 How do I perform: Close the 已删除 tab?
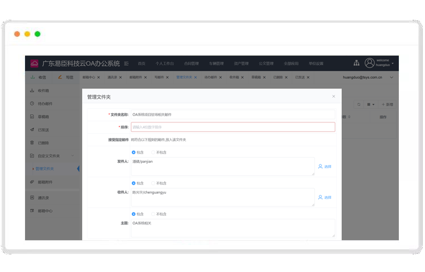(286, 78)
